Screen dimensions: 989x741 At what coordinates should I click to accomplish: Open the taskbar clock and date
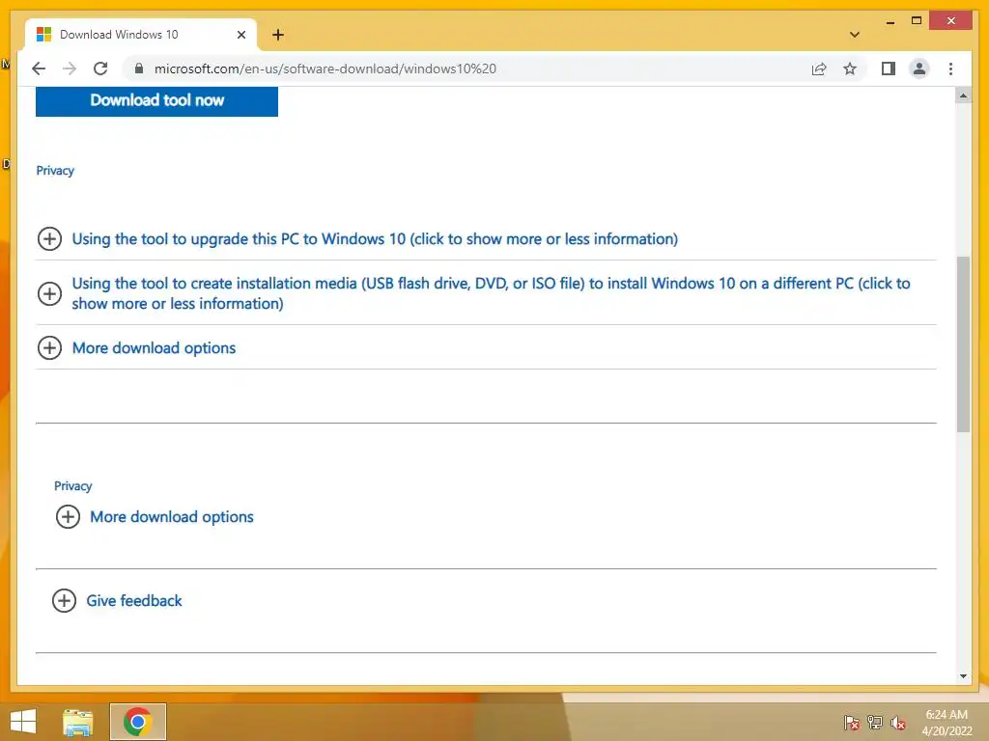coord(947,723)
